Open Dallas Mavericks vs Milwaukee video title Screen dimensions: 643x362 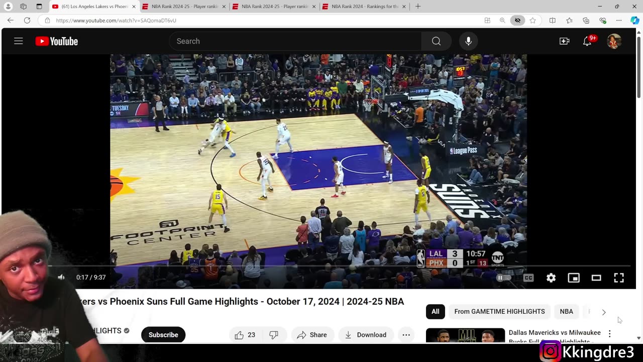(555, 336)
